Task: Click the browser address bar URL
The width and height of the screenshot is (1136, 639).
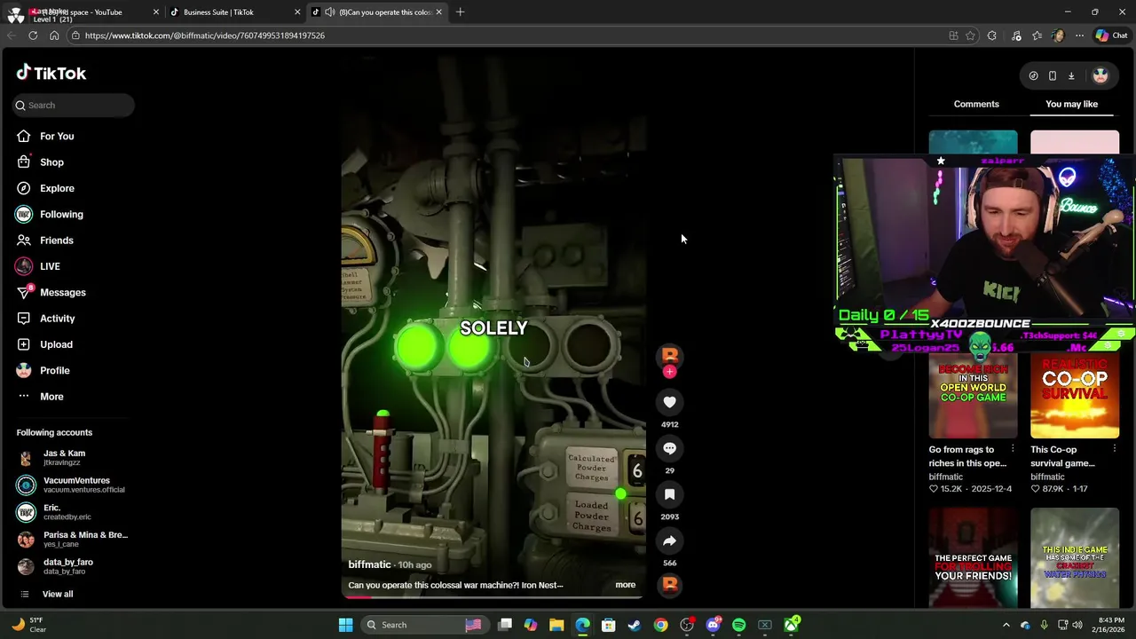Action: [205, 35]
